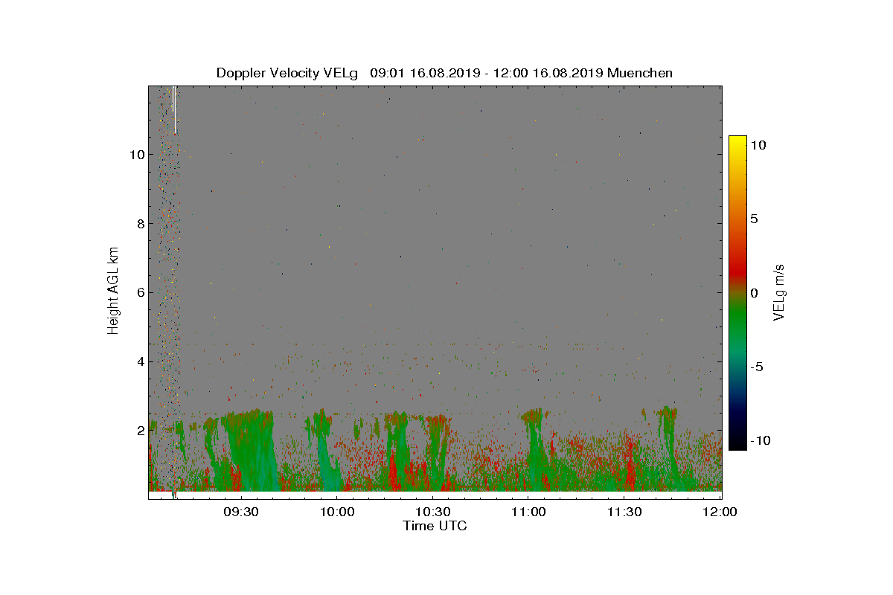Click the height tick label 6
Image resolution: width=893 pixels, height=595 pixels.
tap(139, 292)
